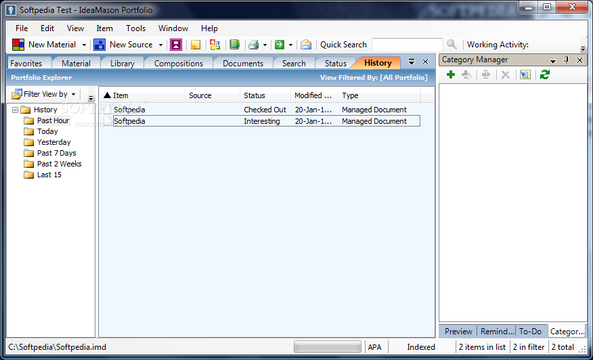Open the Category Manager panel options dropdown

(x=553, y=60)
